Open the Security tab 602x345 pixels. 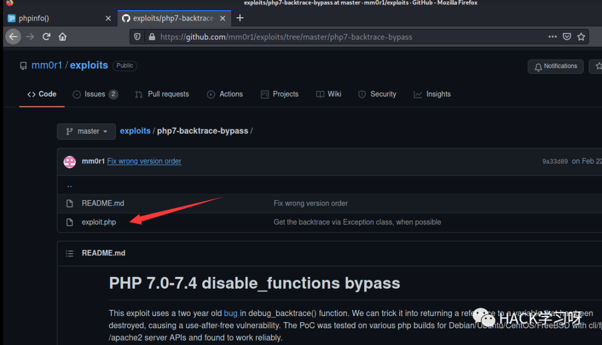click(x=377, y=94)
